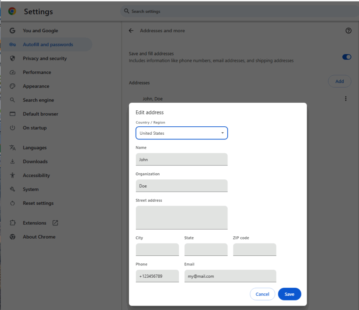Open the Downloads settings page
This screenshot has width=359, height=310.
pos(35,161)
